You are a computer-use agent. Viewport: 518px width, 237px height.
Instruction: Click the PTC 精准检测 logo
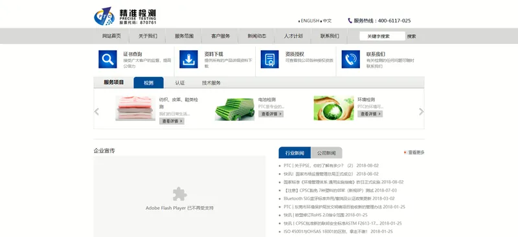coord(125,17)
